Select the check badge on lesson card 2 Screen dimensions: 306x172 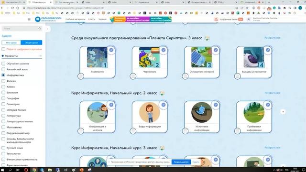164,50
